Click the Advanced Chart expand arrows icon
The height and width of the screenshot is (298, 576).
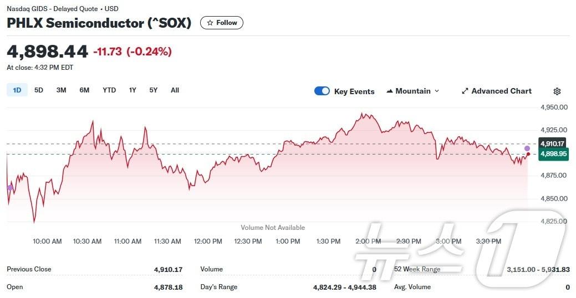pos(465,91)
